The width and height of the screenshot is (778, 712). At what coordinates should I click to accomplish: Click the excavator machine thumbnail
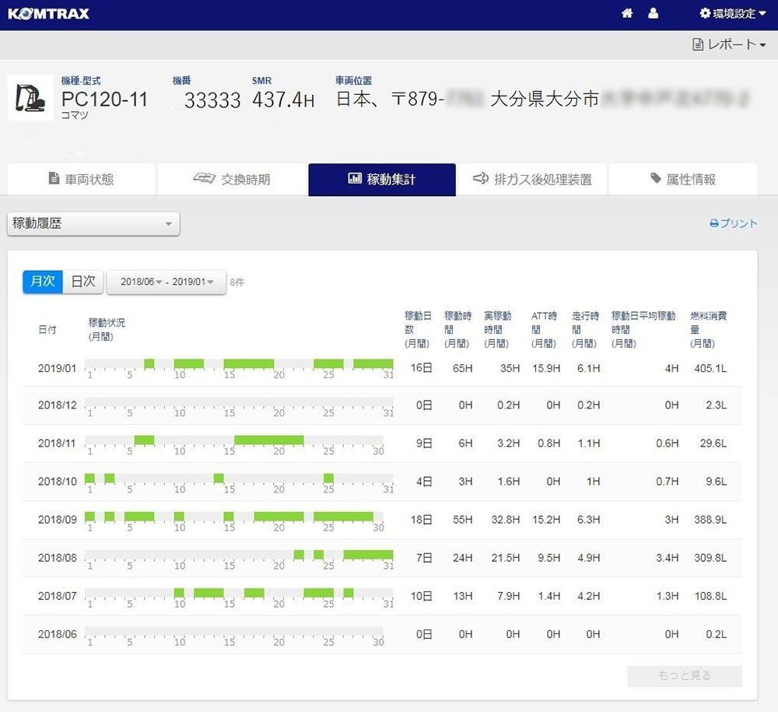click(x=30, y=98)
